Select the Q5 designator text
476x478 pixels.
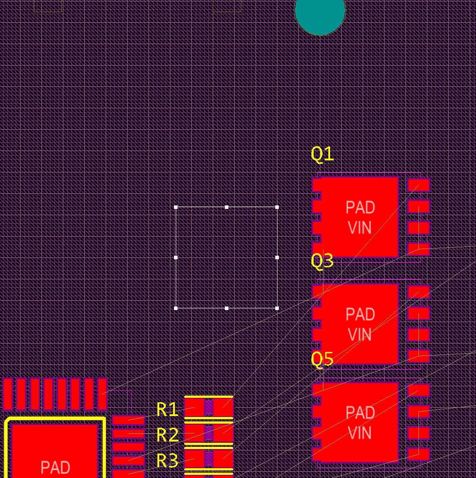(x=322, y=359)
